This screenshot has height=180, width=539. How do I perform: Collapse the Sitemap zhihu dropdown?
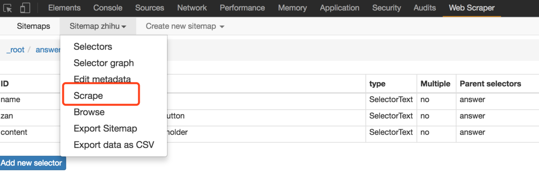pyautogui.click(x=98, y=26)
